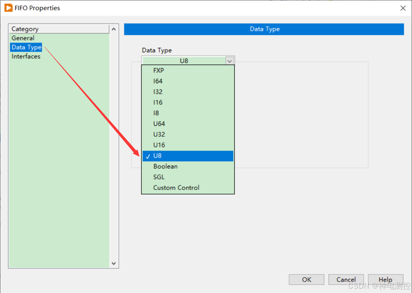412x293 pixels.
Task: Pick the I16 data type option
Action: coord(188,102)
